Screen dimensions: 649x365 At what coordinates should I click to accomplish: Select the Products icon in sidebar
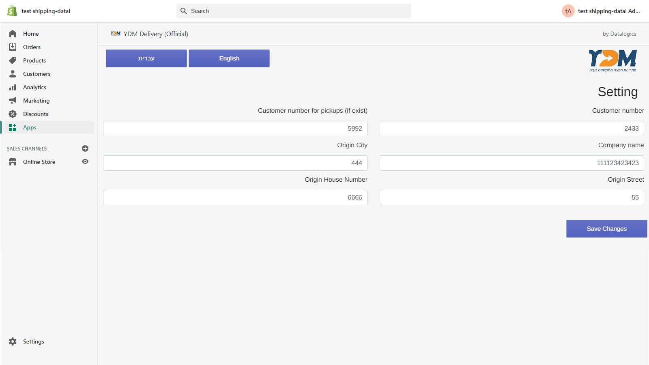(x=12, y=60)
